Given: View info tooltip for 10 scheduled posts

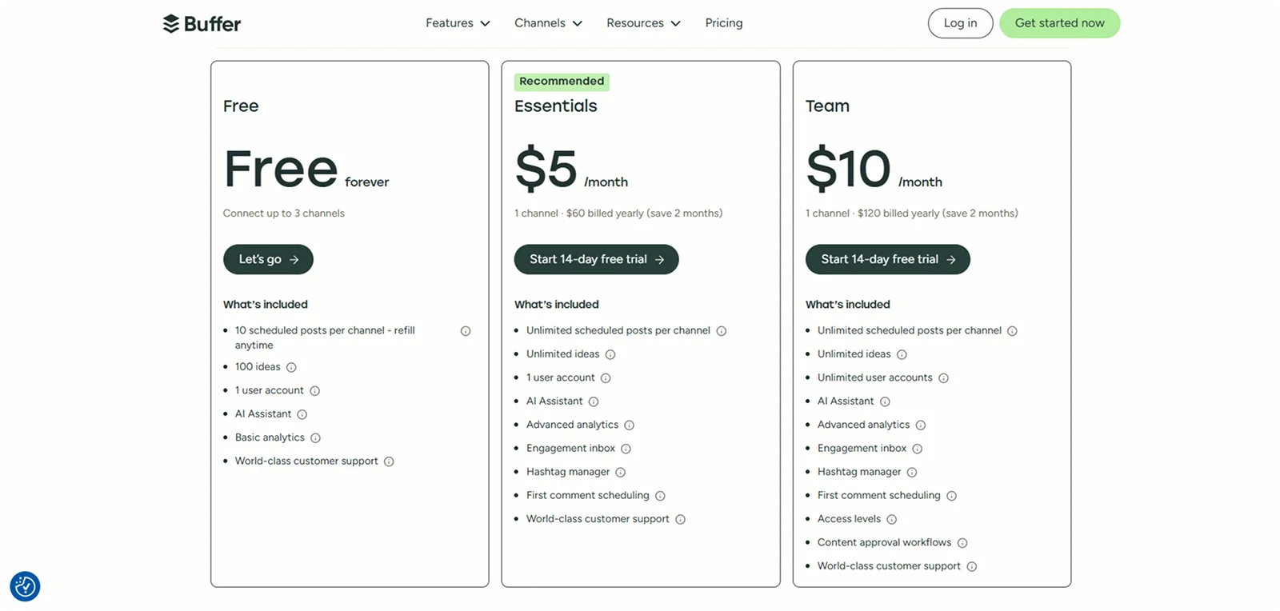Looking at the screenshot, I should [466, 330].
